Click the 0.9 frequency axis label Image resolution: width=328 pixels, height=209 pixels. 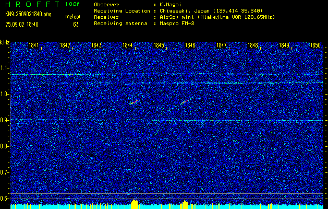[4, 120]
